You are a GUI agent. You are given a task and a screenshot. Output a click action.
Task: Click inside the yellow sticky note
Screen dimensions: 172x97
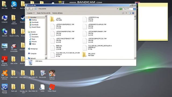[x=153, y=23]
